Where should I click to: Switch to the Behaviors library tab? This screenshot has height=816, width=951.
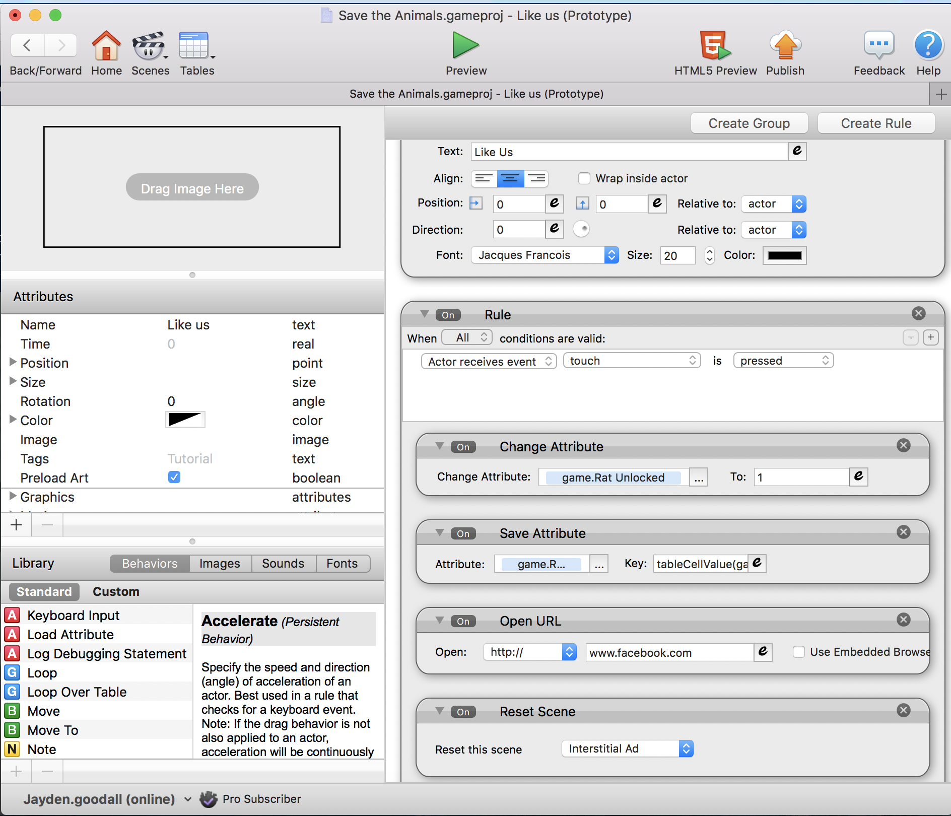click(x=150, y=563)
